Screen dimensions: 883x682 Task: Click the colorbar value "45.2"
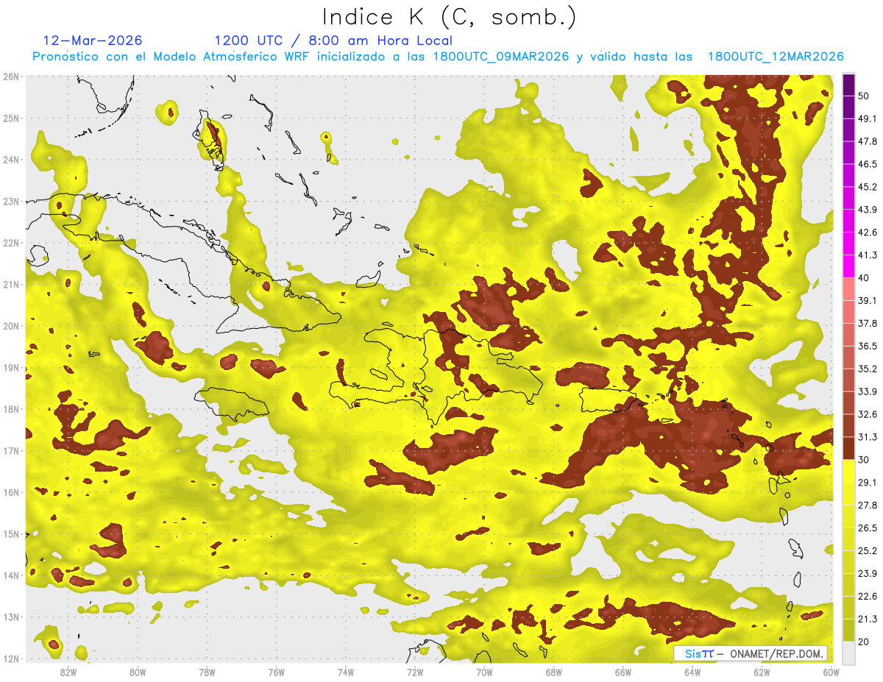pos(868,187)
